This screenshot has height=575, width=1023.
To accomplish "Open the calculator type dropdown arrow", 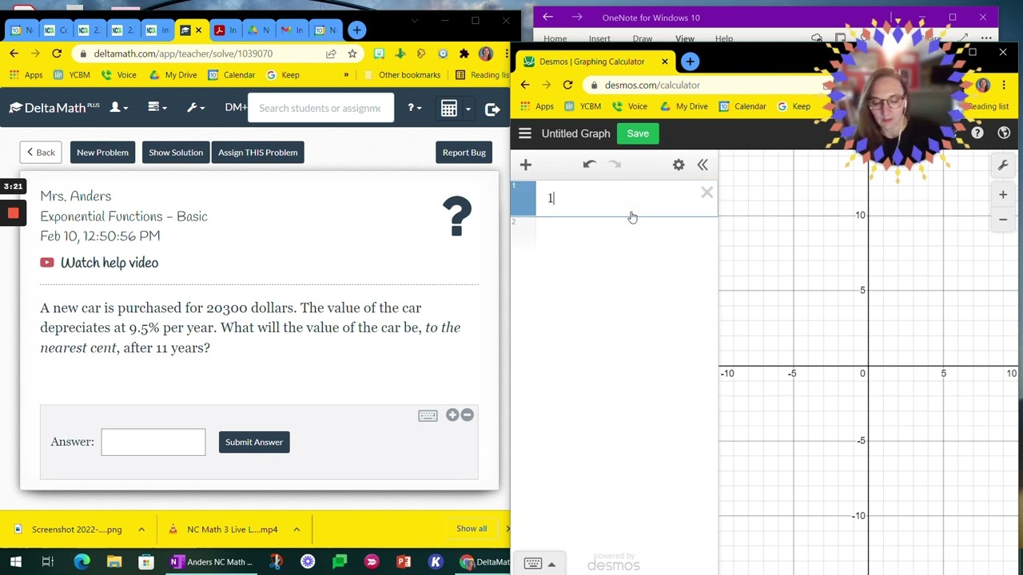I will click(468, 109).
